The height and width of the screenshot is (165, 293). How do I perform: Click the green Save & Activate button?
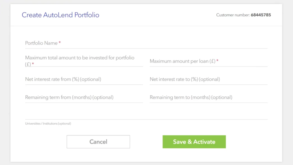(194, 142)
